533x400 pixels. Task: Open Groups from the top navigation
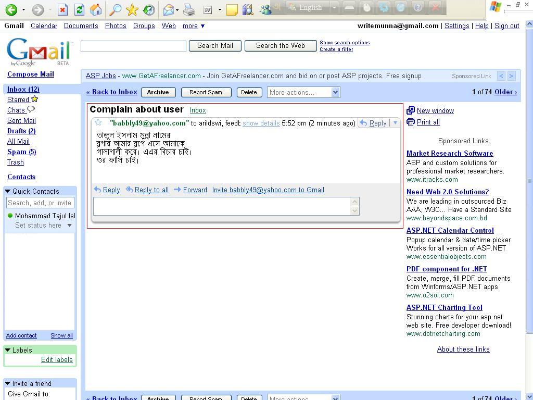tap(144, 26)
